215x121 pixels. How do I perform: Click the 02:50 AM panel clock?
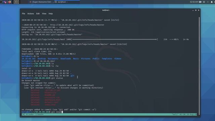[x=194, y=2]
